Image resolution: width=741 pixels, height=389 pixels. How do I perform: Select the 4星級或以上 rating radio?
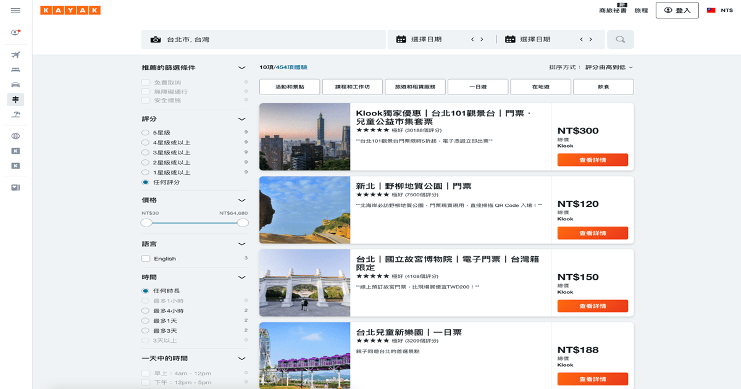pos(145,143)
